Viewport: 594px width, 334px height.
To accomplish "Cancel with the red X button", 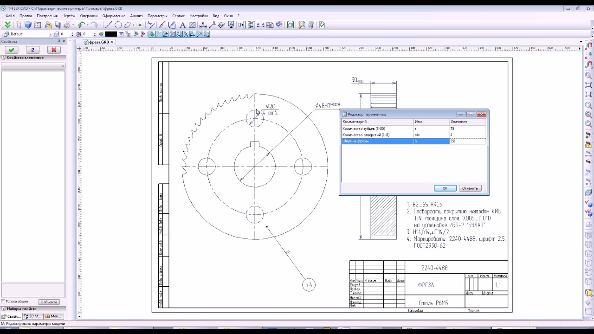I will coord(54,50).
